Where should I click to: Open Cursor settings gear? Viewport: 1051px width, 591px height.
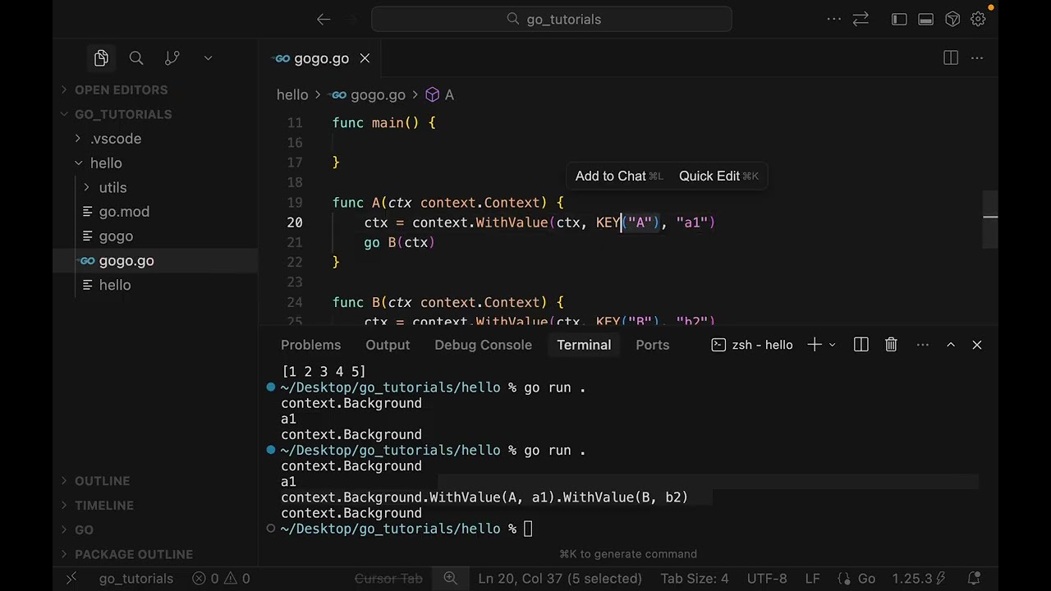pos(978,19)
